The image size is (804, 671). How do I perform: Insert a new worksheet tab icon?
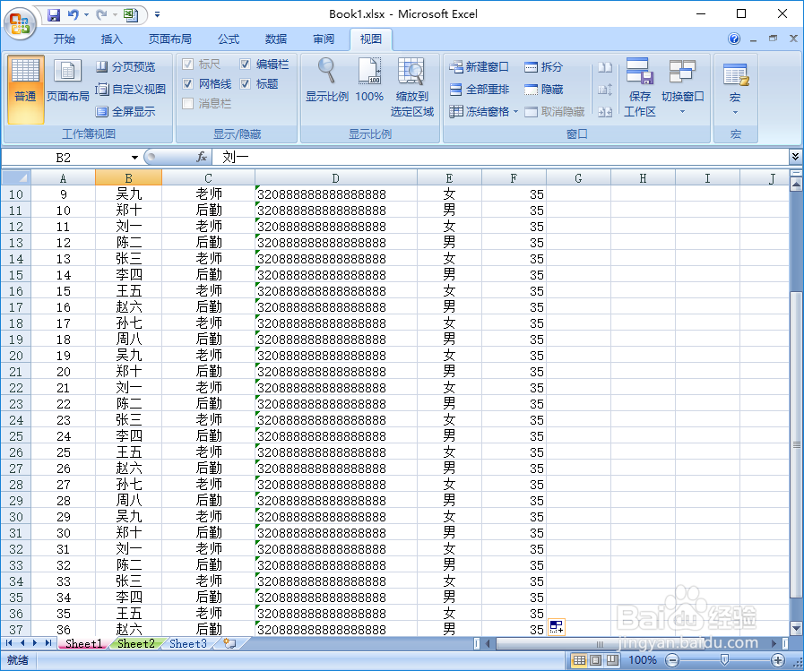pyautogui.click(x=229, y=643)
